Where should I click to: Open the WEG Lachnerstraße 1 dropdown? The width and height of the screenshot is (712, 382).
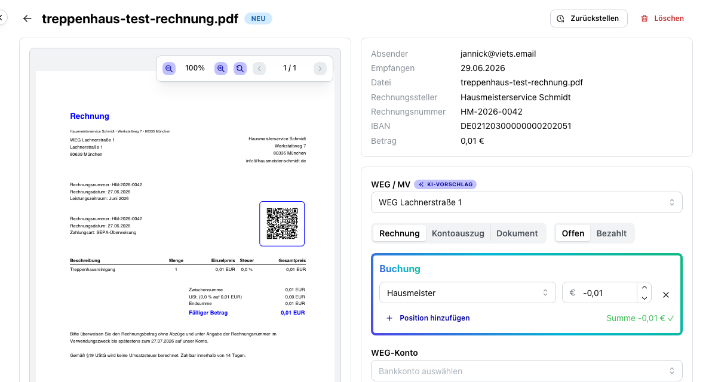(526, 202)
